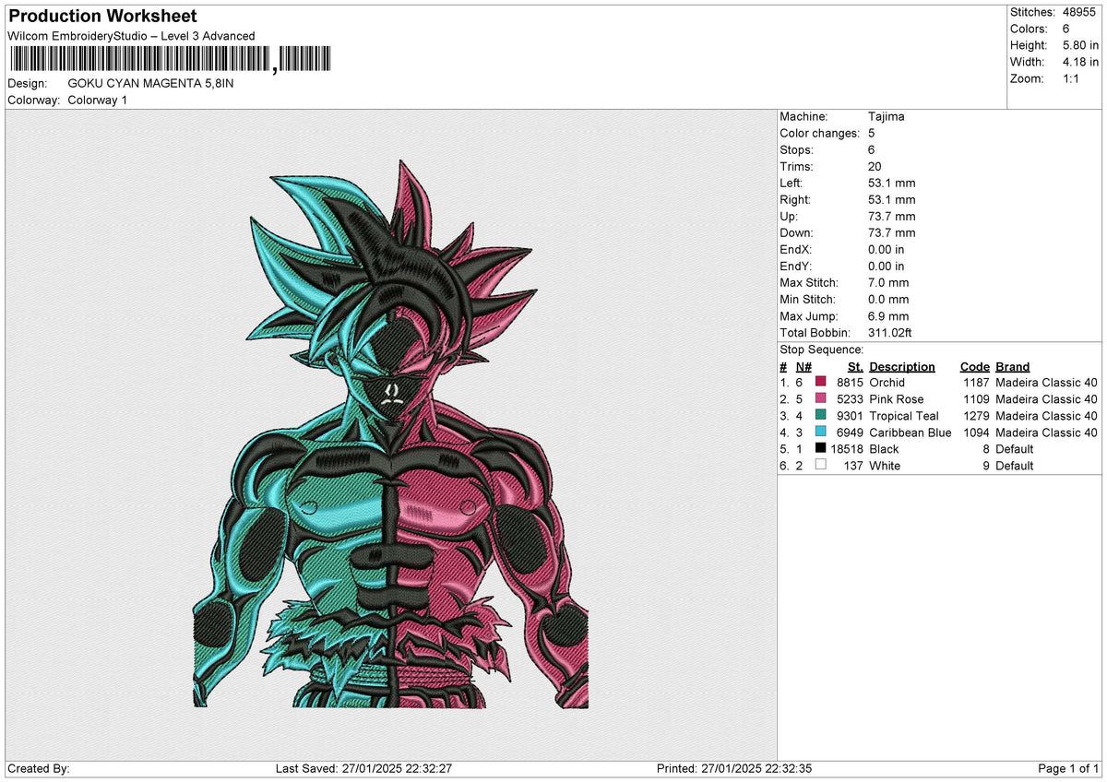The image size is (1107, 782).
Task: Click the 'Brand' column header
Action: coord(1013,366)
